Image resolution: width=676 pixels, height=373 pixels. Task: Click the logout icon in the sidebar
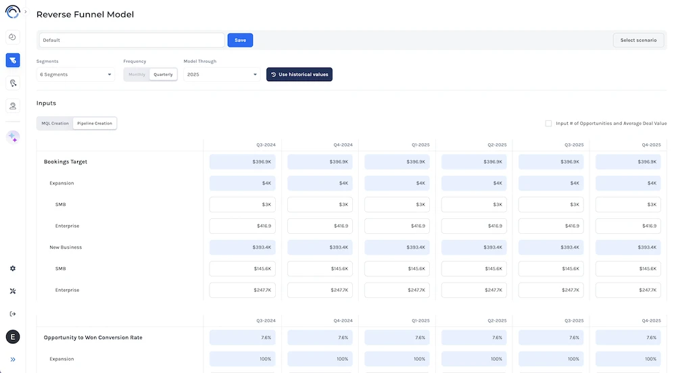coord(12,314)
